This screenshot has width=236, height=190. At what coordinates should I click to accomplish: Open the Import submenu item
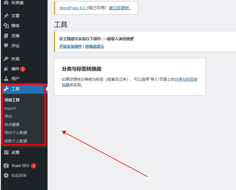10,108
